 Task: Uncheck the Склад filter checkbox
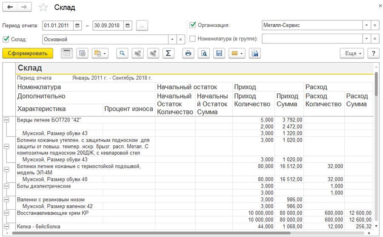(6, 39)
